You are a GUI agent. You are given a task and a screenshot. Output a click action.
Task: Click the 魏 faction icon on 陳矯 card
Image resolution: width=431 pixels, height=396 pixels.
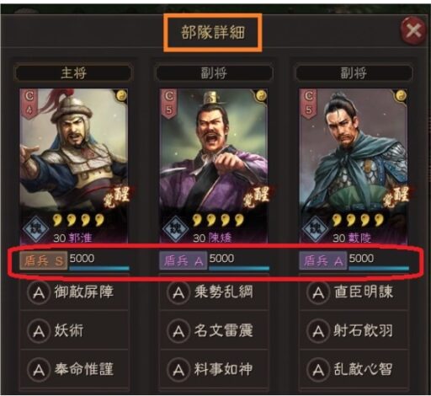[x=175, y=228]
